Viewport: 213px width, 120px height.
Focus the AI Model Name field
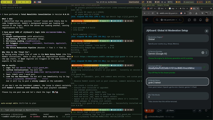tap(177, 82)
